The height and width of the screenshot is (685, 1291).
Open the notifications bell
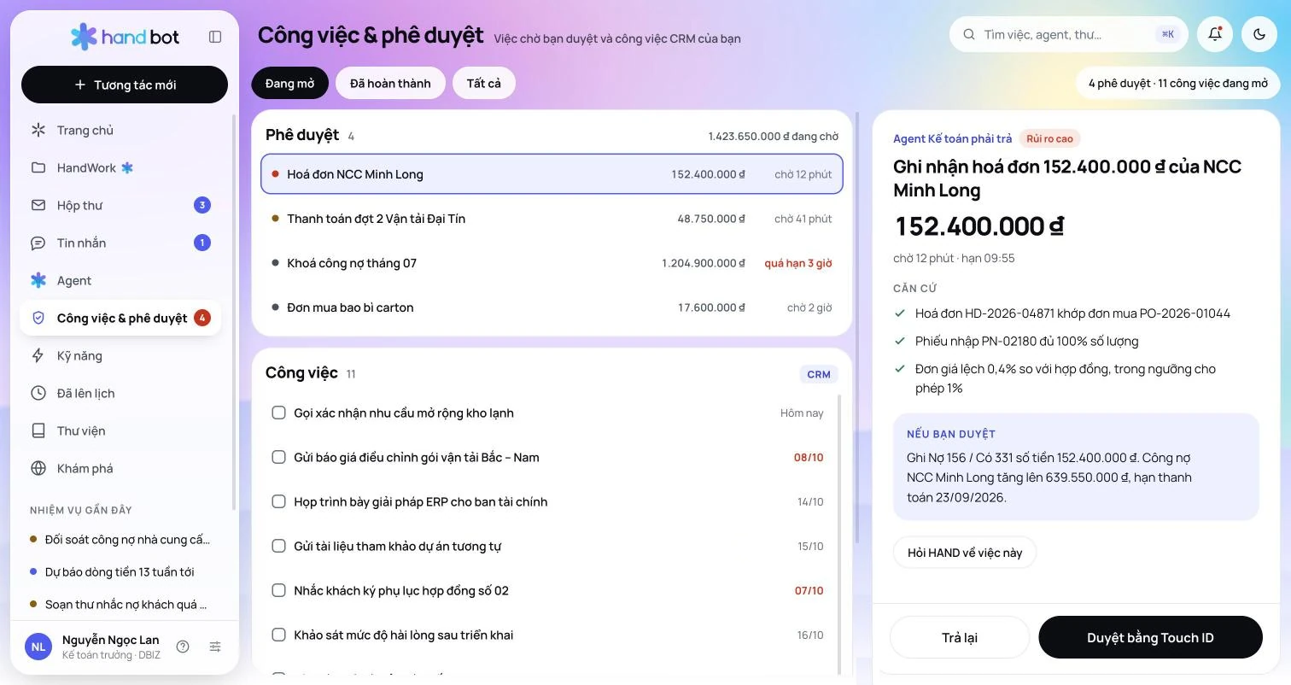click(1215, 34)
